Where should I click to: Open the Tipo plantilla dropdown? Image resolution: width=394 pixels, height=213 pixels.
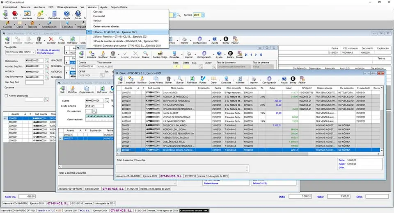click(33, 52)
